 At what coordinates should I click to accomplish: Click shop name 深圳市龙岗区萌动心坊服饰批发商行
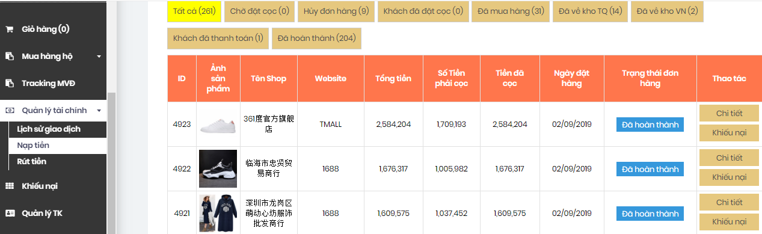(x=269, y=214)
